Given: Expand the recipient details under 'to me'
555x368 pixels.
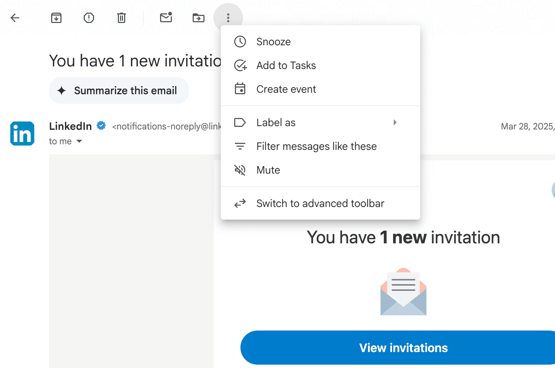Looking at the screenshot, I should pyautogui.click(x=79, y=141).
